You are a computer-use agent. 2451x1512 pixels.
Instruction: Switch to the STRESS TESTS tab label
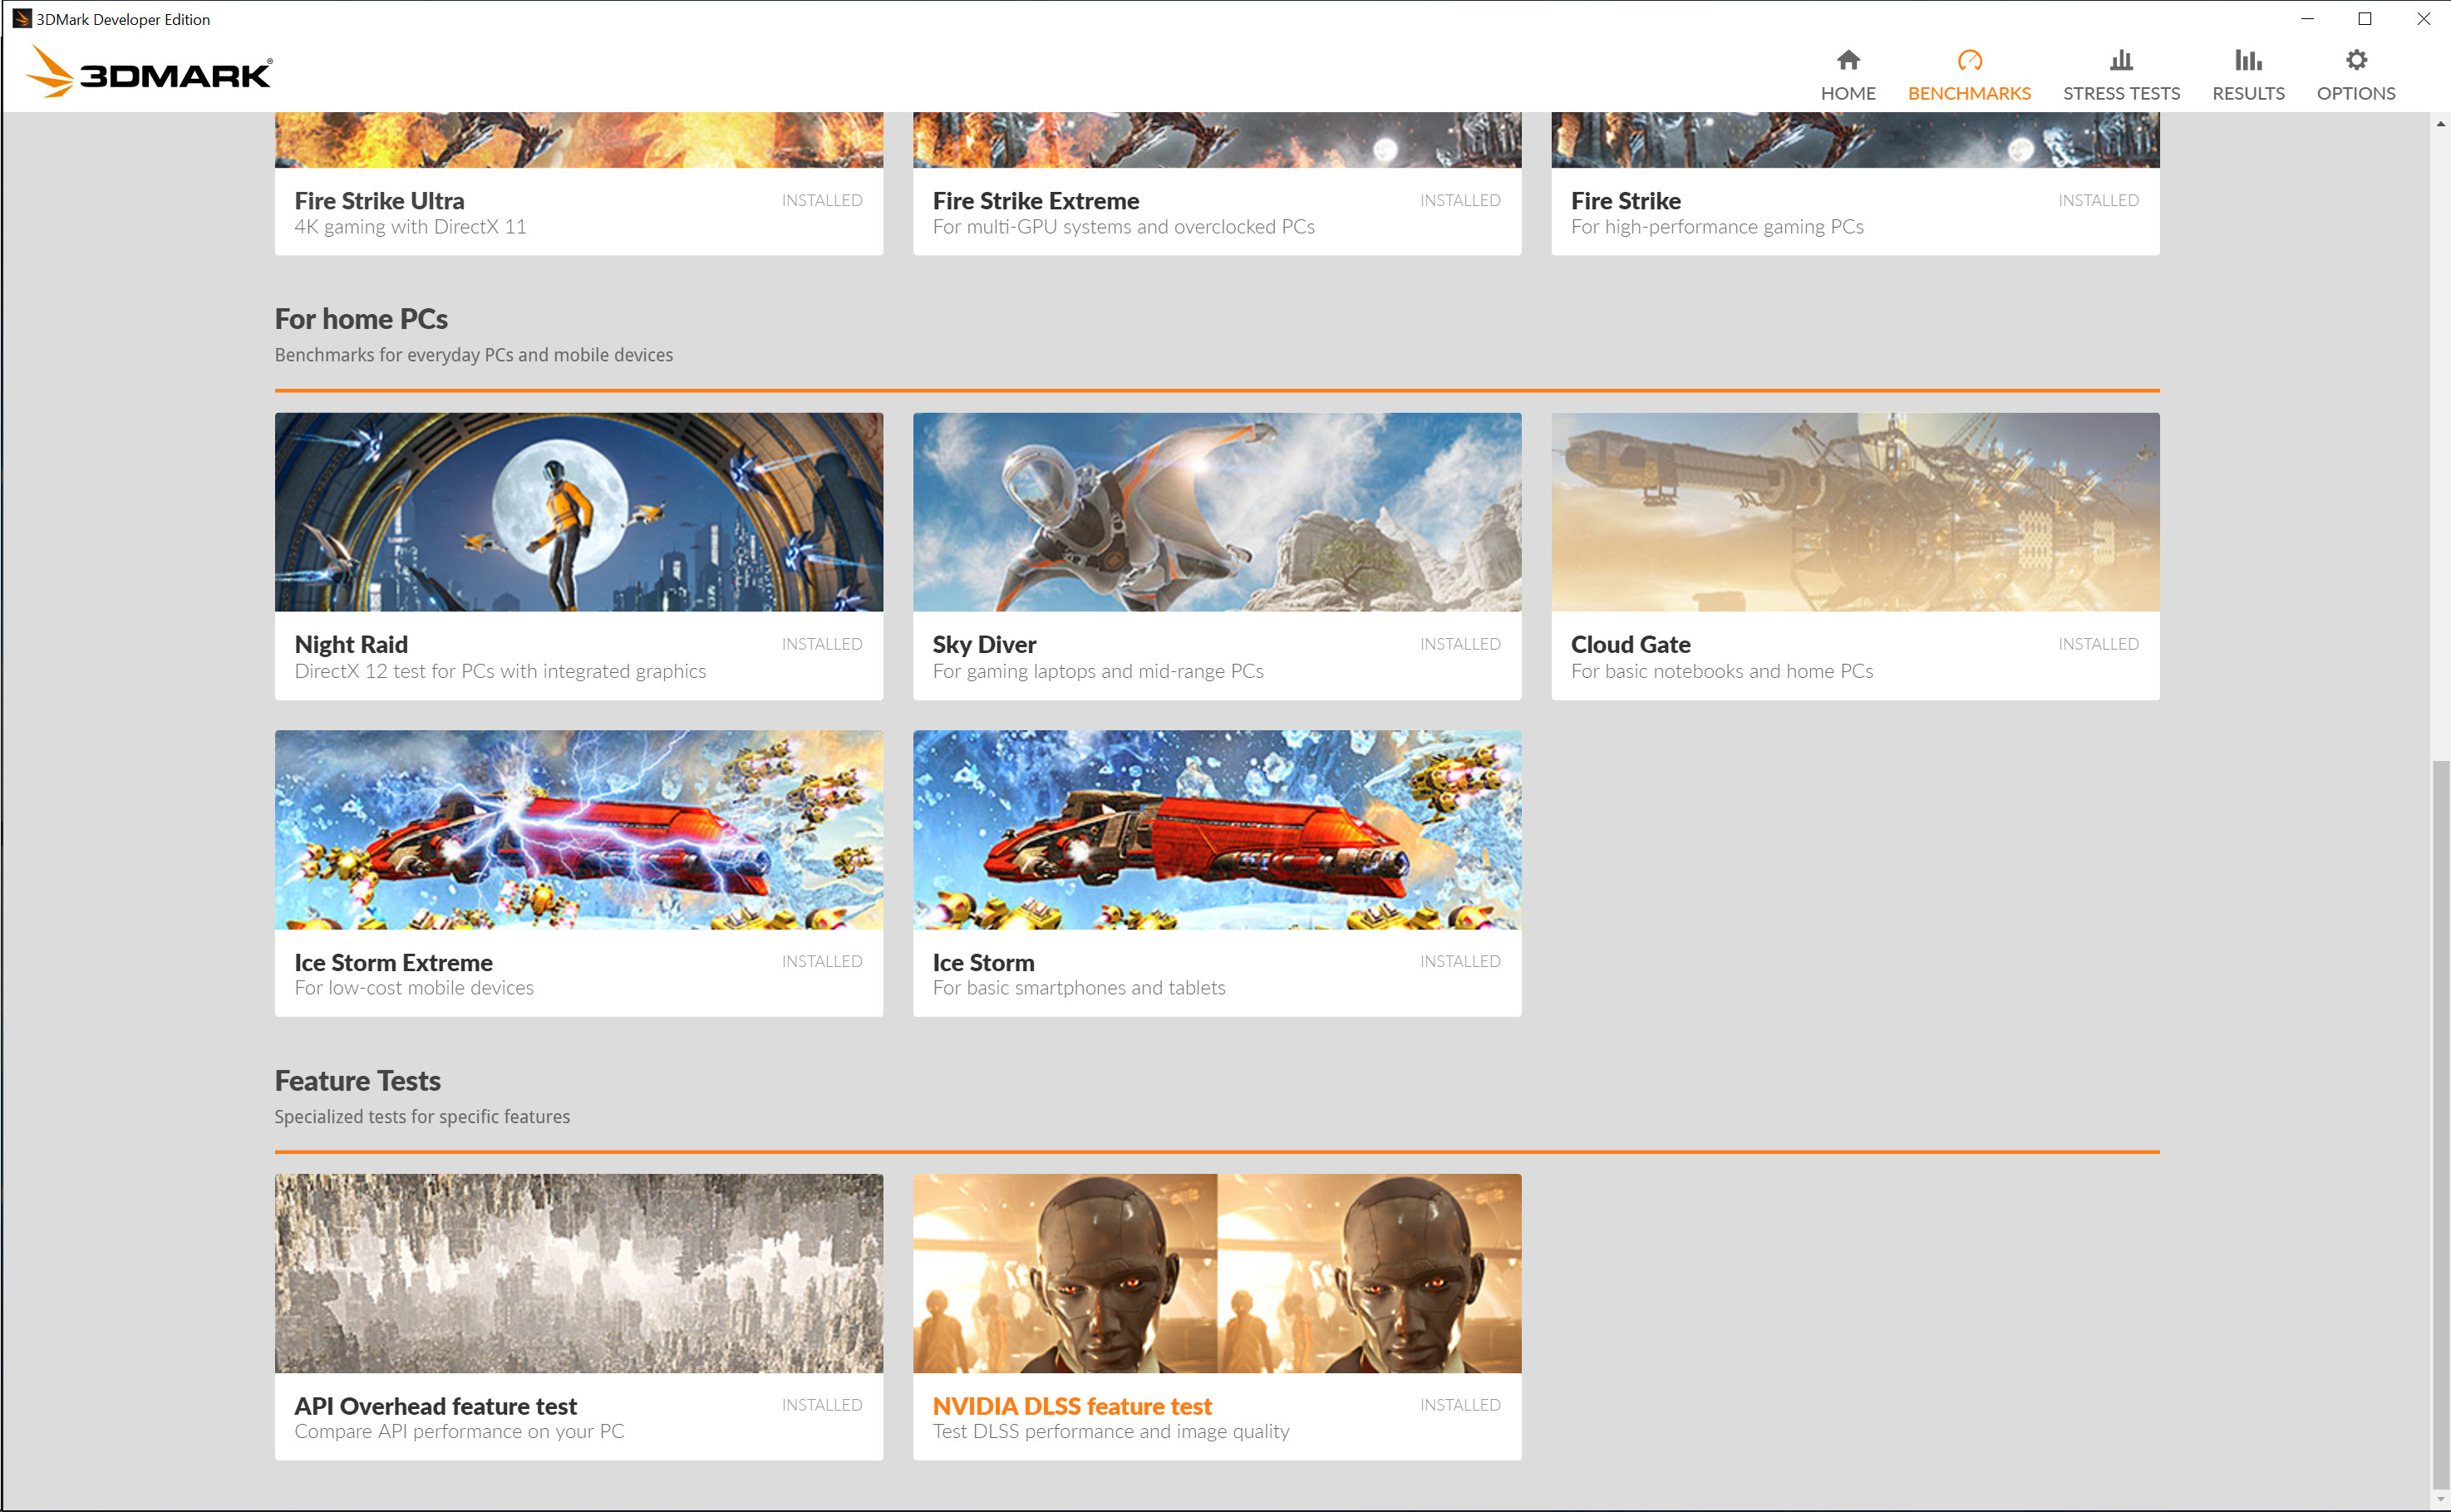[x=2120, y=93]
